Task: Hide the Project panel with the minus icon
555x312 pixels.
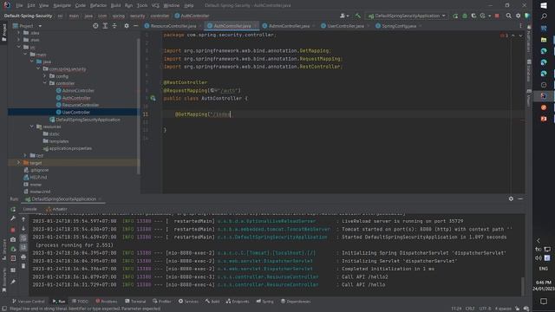Action: (x=136, y=26)
